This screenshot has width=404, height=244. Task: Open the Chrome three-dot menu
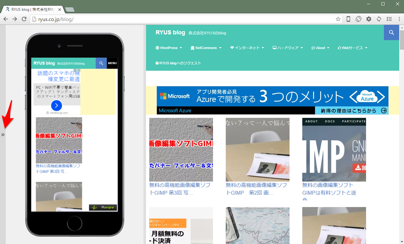399,19
